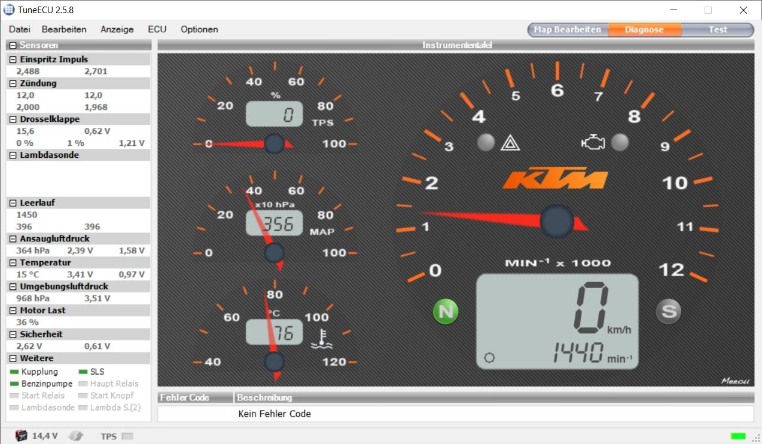Toggle the Benzinpumpe status indicator
The height and width of the screenshot is (444, 762).
(15, 384)
